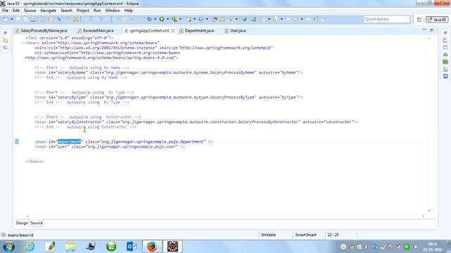The width and height of the screenshot is (451, 253).
Task: Click the editor horizontal scrollbar
Action: (x=225, y=216)
